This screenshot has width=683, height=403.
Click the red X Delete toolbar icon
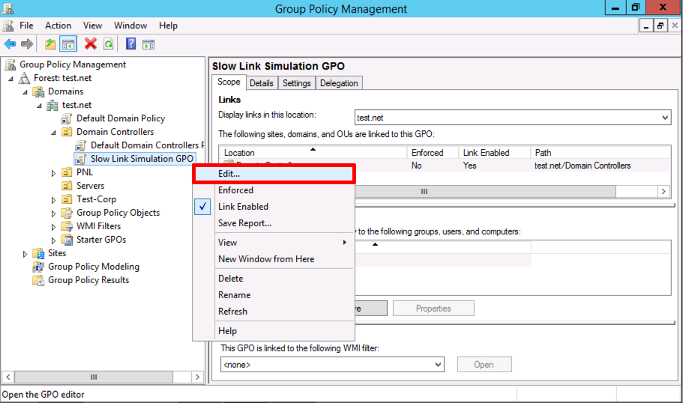[91, 43]
